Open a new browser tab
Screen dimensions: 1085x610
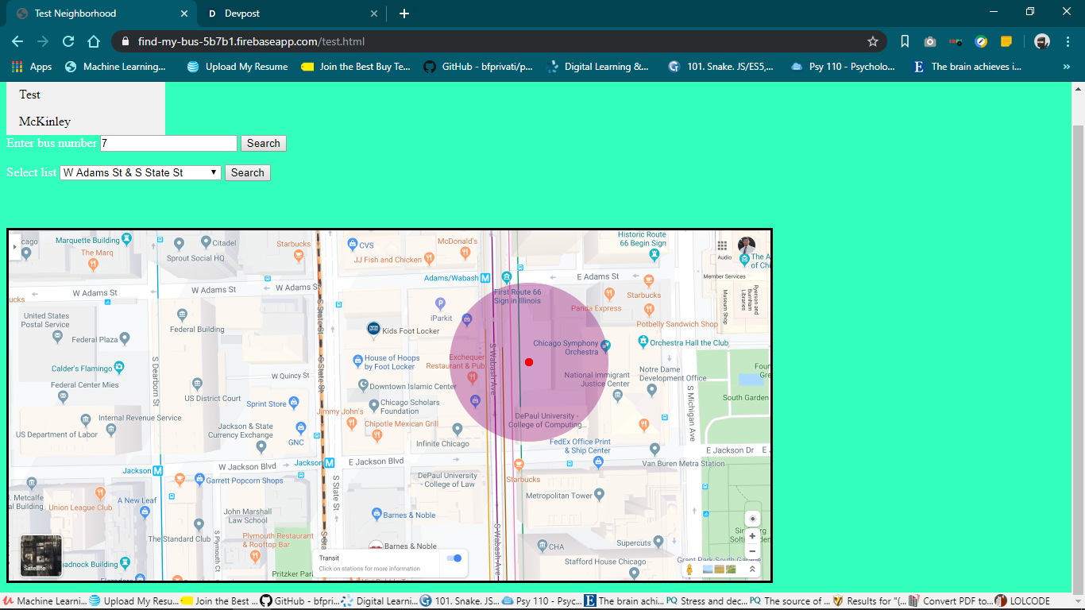coord(404,14)
